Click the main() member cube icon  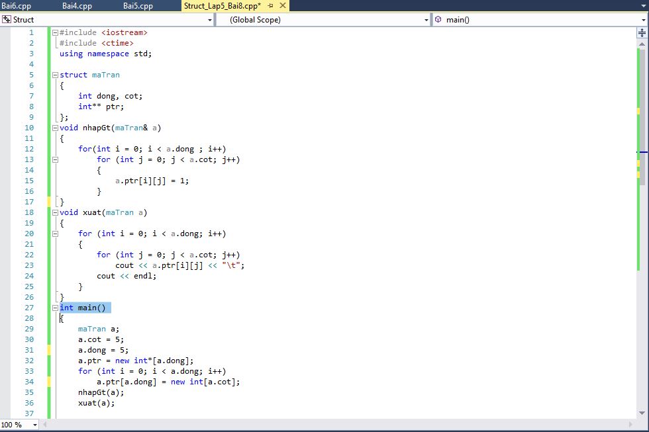click(x=438, y=20)
